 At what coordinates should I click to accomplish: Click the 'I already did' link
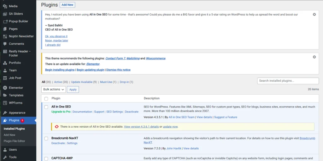(53, 45)
